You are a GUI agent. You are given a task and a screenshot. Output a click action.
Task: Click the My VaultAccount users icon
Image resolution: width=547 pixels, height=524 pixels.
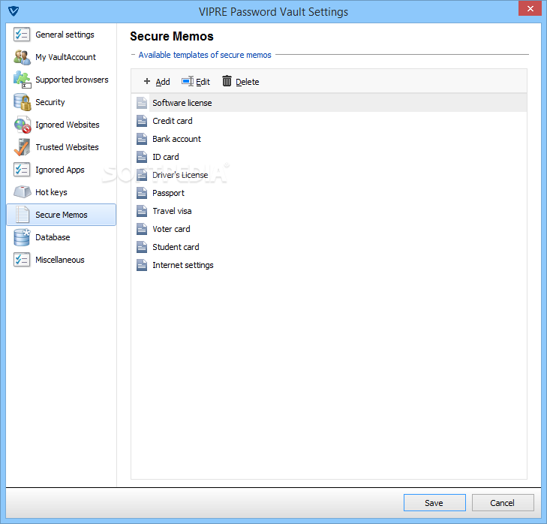pos(22,57)
